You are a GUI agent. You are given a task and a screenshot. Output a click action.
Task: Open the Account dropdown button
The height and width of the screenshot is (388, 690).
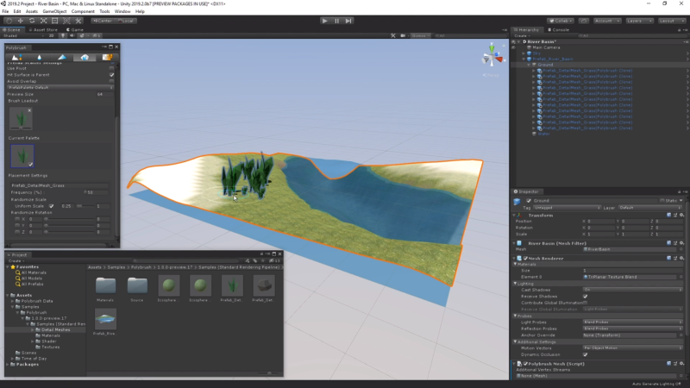[607, 21]
